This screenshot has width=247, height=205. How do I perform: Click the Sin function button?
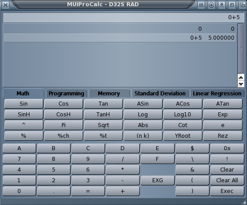[x=24, y=104]
